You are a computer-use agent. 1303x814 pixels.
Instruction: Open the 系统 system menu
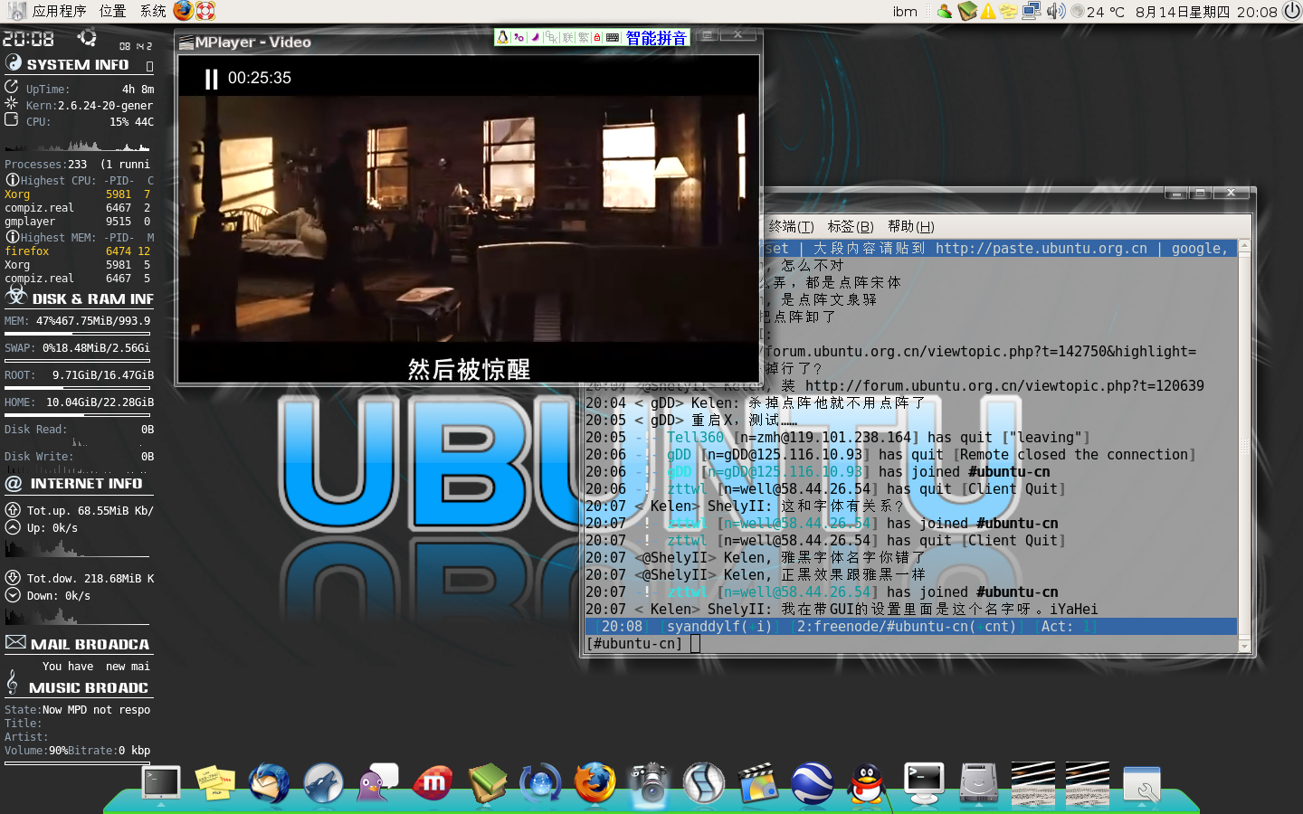coord(153,11)
